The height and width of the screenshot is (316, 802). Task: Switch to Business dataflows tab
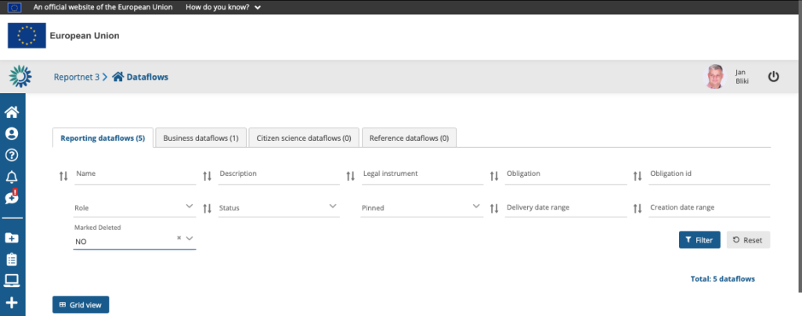(x=200, y=138)
